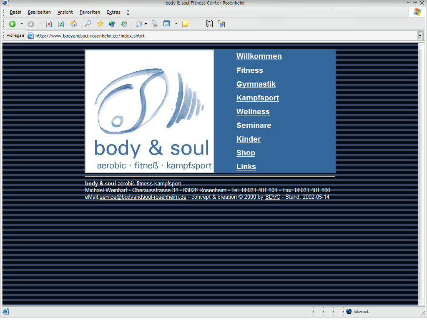This screenshot has height=320, width=427.
Task: Expand the address bar URL dropdown
Action: pos(420,36)
